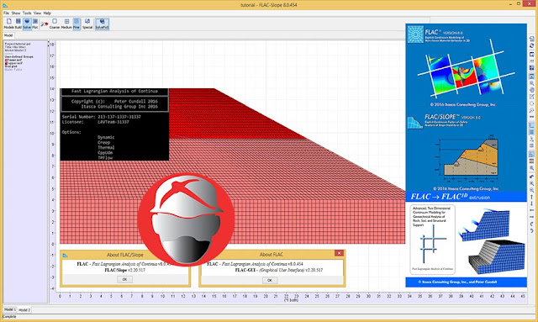This screenshot has height=322, width=538.
Task: Open the Models toolbar button
Action: (9, 24)
